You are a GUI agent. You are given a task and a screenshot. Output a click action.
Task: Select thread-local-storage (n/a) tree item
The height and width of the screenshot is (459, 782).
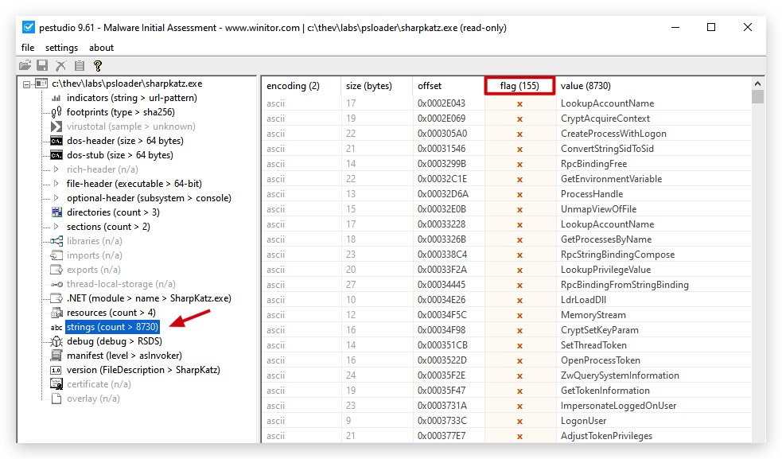[121, 284]
